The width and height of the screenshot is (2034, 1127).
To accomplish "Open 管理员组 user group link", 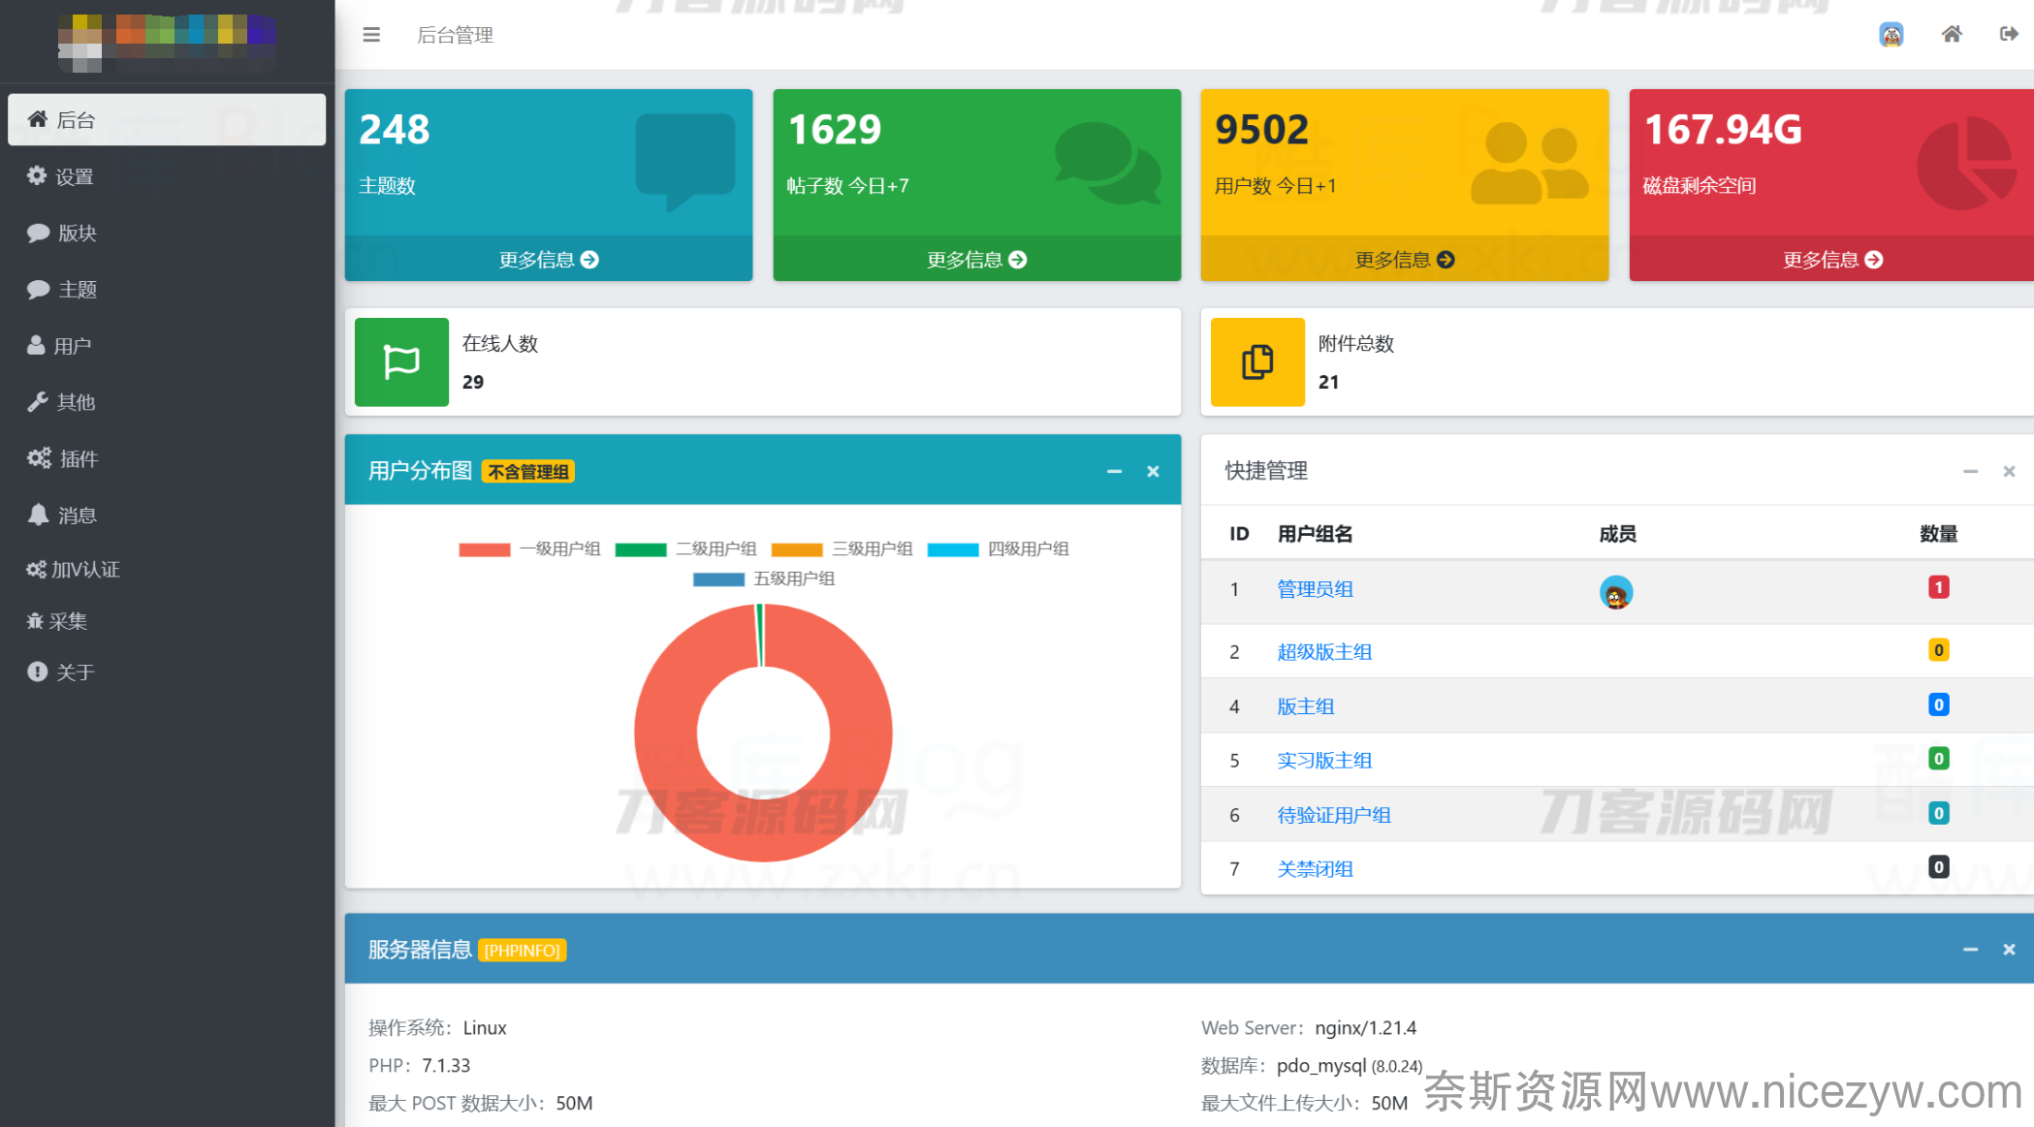I will (x=1315, y=589).
